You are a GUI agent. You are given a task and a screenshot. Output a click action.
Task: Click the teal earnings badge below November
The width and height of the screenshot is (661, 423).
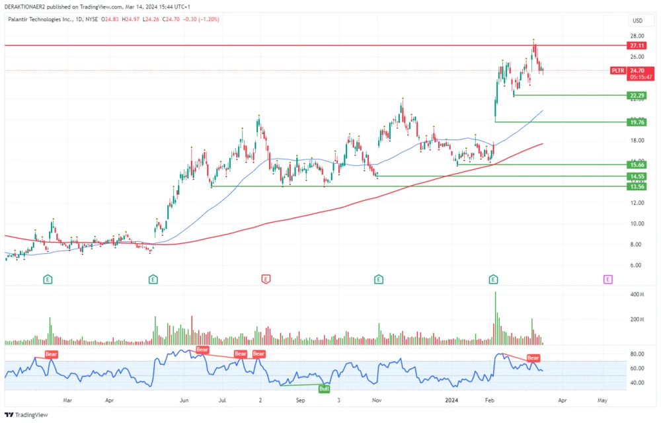point(378,279)
